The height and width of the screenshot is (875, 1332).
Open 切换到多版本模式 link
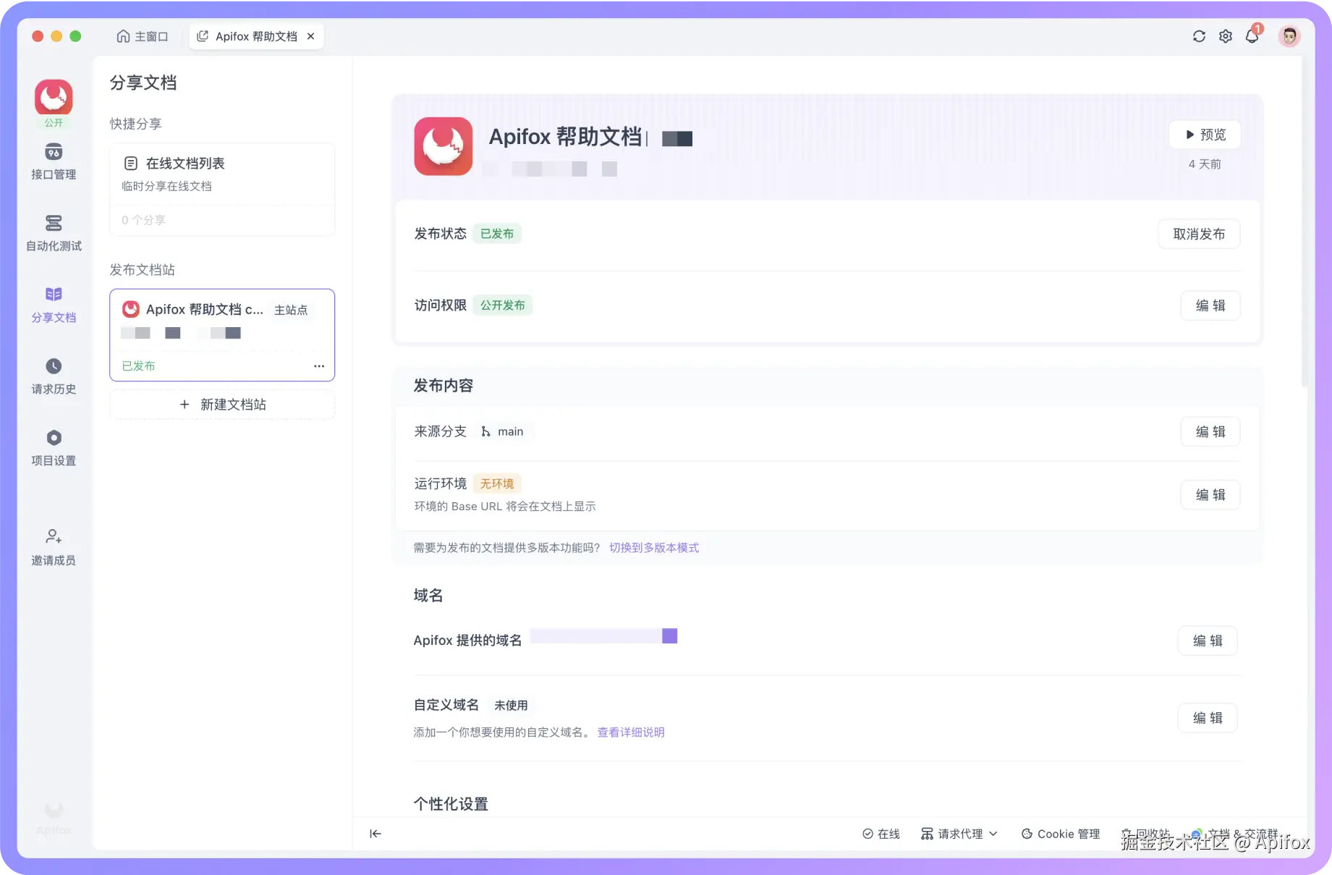coord(653,547)
